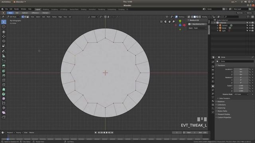Toggle the Overlays display button
The width and height of the screenshot is (255, 143).
[x=177, y=17]
